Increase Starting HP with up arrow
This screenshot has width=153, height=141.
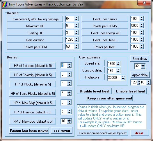click(x=76, y=32)
